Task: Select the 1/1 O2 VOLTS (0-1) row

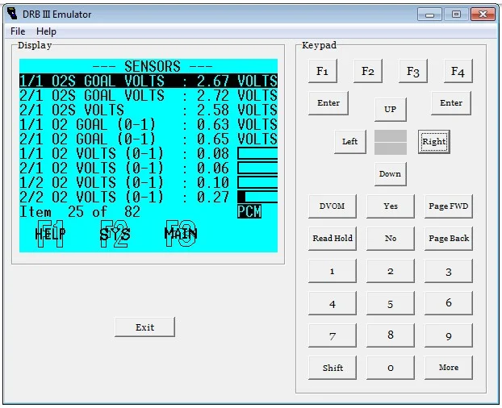Action: click(149, 153)
